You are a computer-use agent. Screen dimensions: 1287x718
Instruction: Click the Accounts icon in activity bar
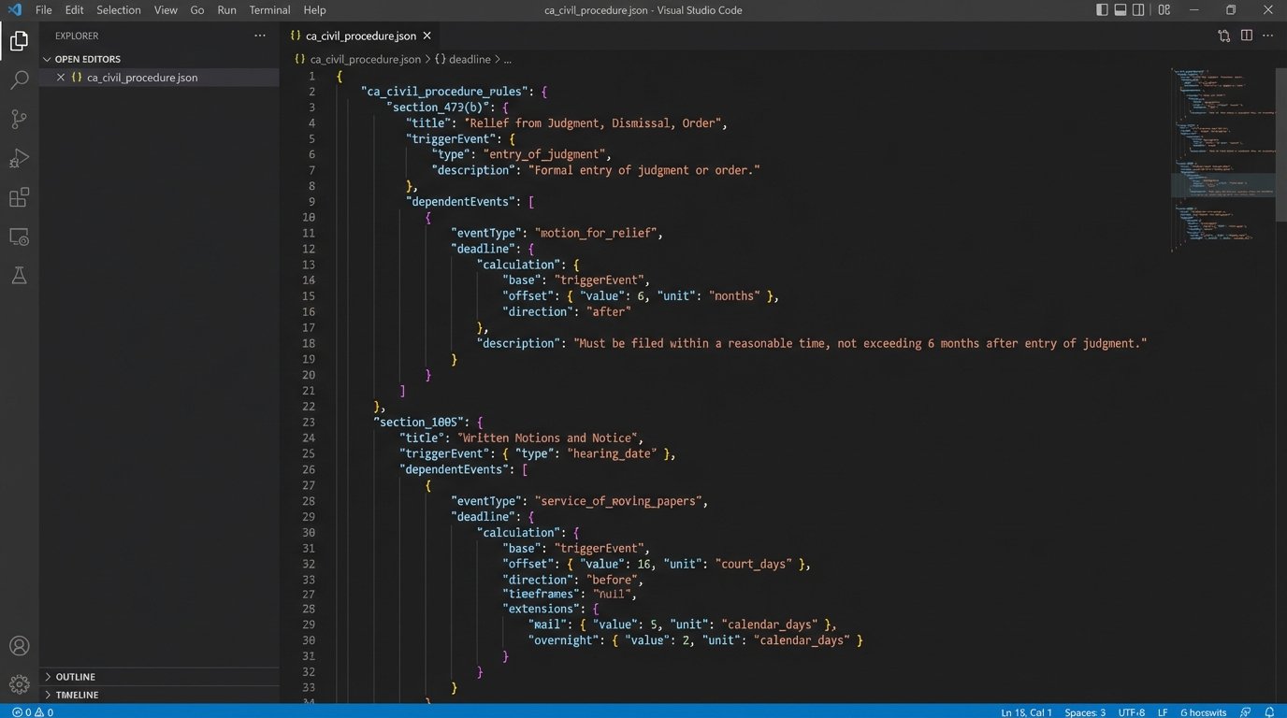pyautogui.click(x=19, y=646)
